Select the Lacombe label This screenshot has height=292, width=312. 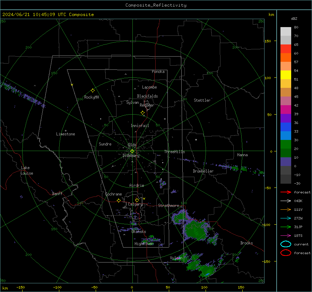149,87
